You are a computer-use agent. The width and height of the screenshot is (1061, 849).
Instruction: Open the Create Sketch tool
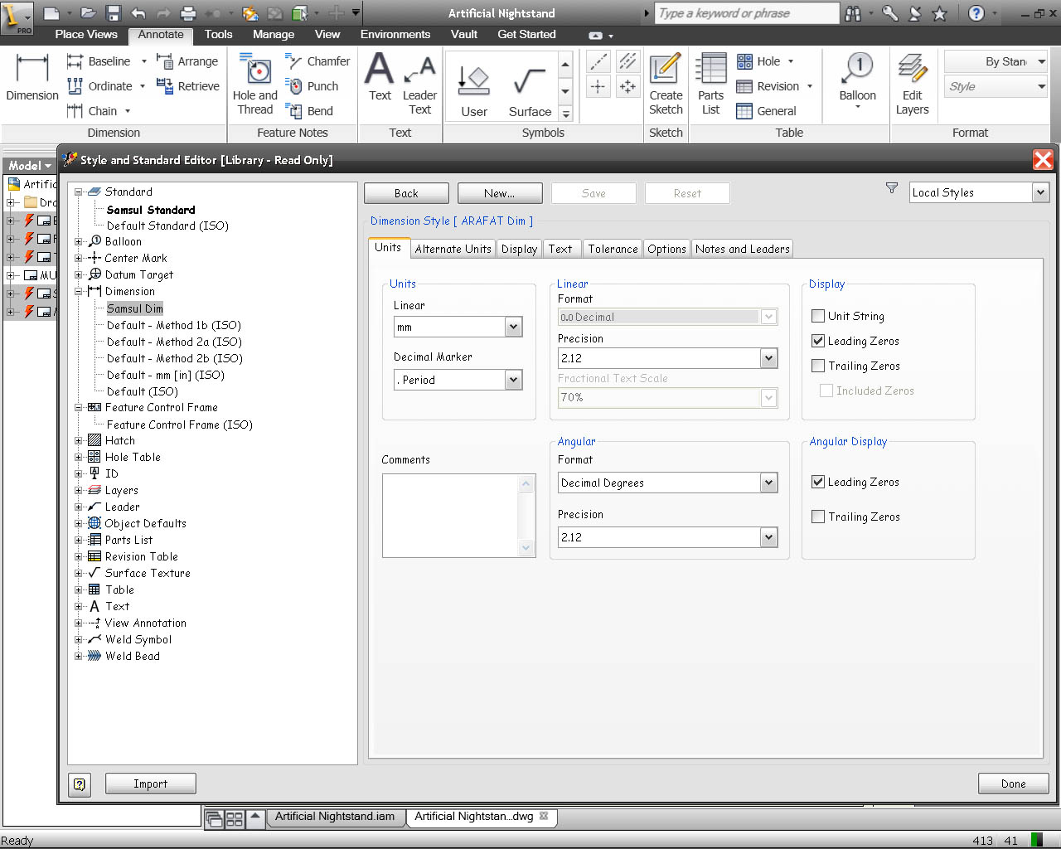click(666, 83)
